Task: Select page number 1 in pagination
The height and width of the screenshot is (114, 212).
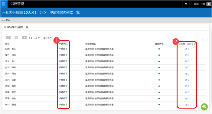Action: click(x=16, y=38)
